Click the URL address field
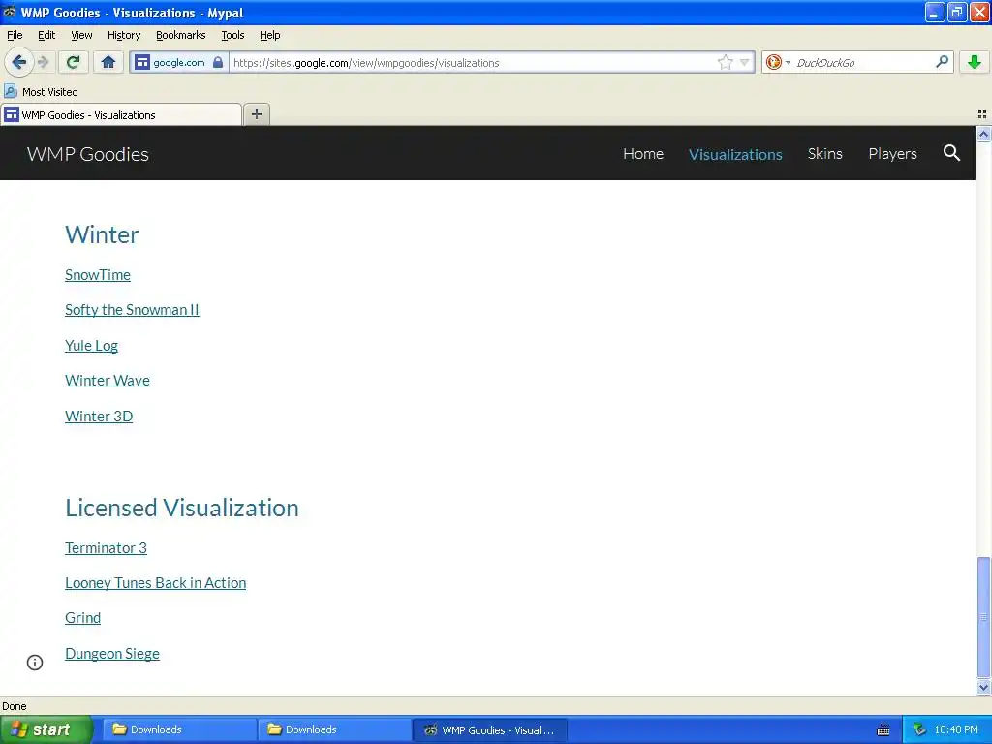The height and width of the screenshot is (744, 992). [472, 63]
